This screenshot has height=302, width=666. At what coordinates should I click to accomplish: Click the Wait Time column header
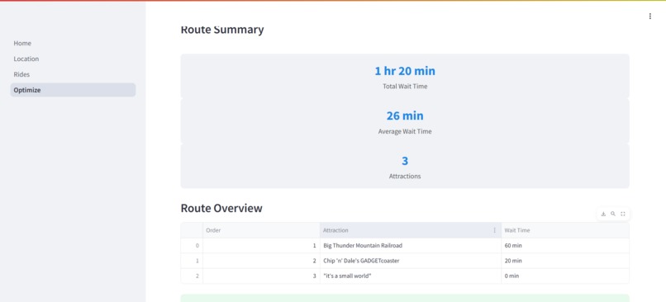coord(565,230)
